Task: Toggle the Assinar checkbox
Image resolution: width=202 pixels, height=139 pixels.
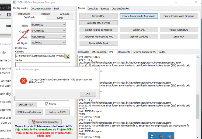Action: (47, 104)
